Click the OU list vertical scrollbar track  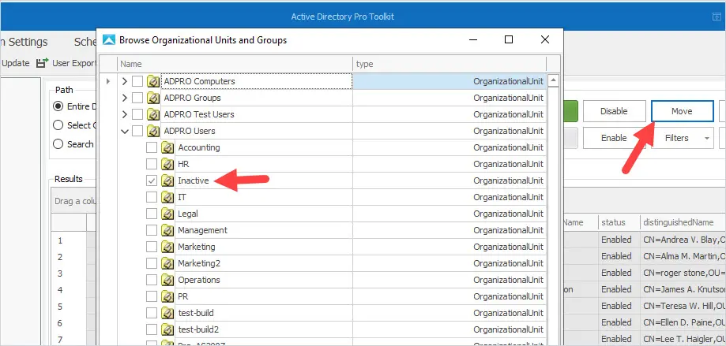(x=553, y=216)
